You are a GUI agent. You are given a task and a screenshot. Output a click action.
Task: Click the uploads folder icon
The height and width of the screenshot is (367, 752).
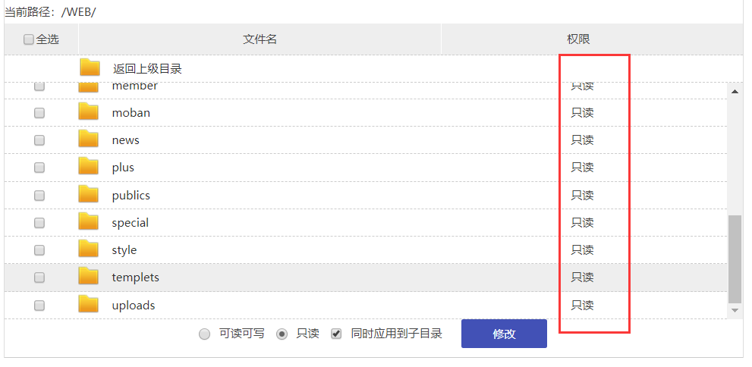(x=89, y=305)
